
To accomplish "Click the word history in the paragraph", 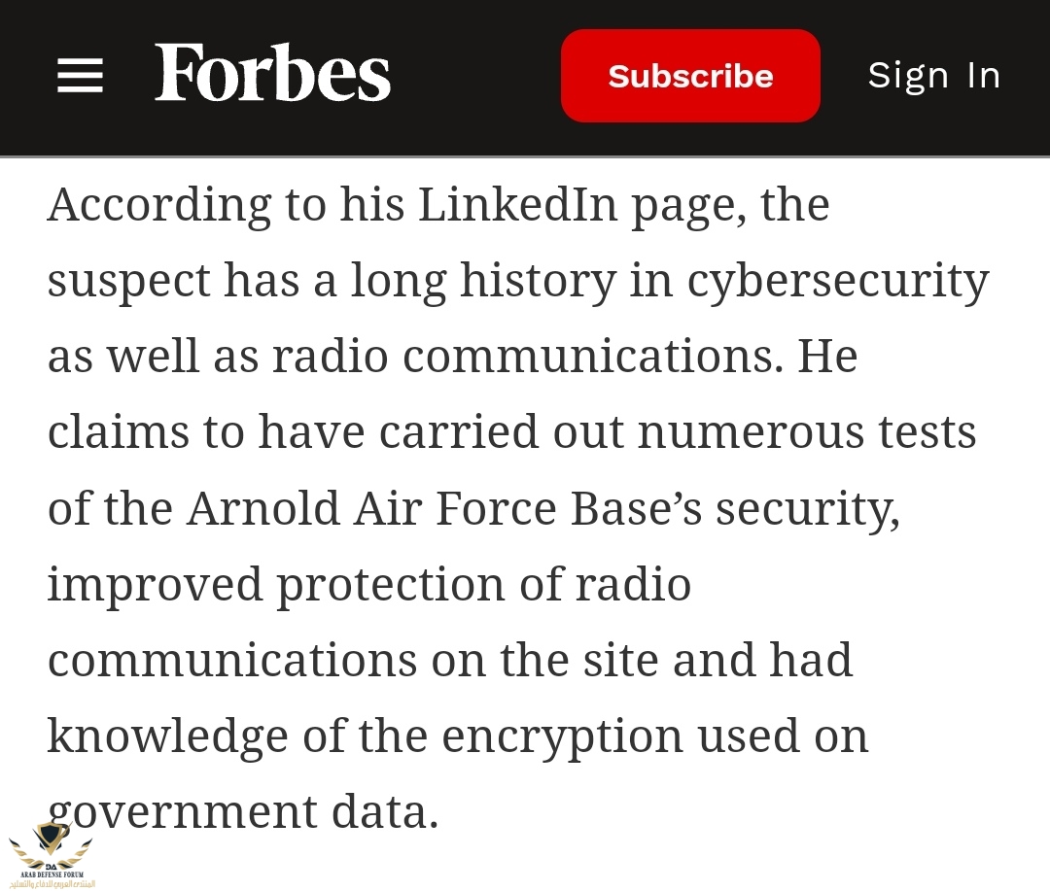I will tap(539, 281).
